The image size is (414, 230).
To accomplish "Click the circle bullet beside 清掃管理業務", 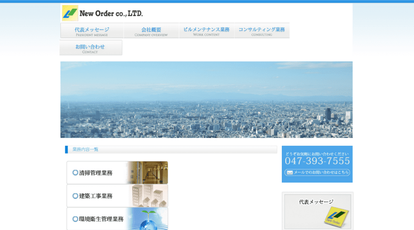I will pyautogui.click(x=75, y=172).
